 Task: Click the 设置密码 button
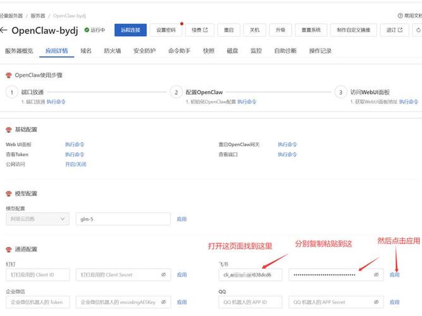166,30
